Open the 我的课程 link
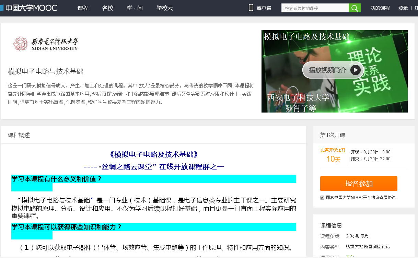 (x=380, y=8)
